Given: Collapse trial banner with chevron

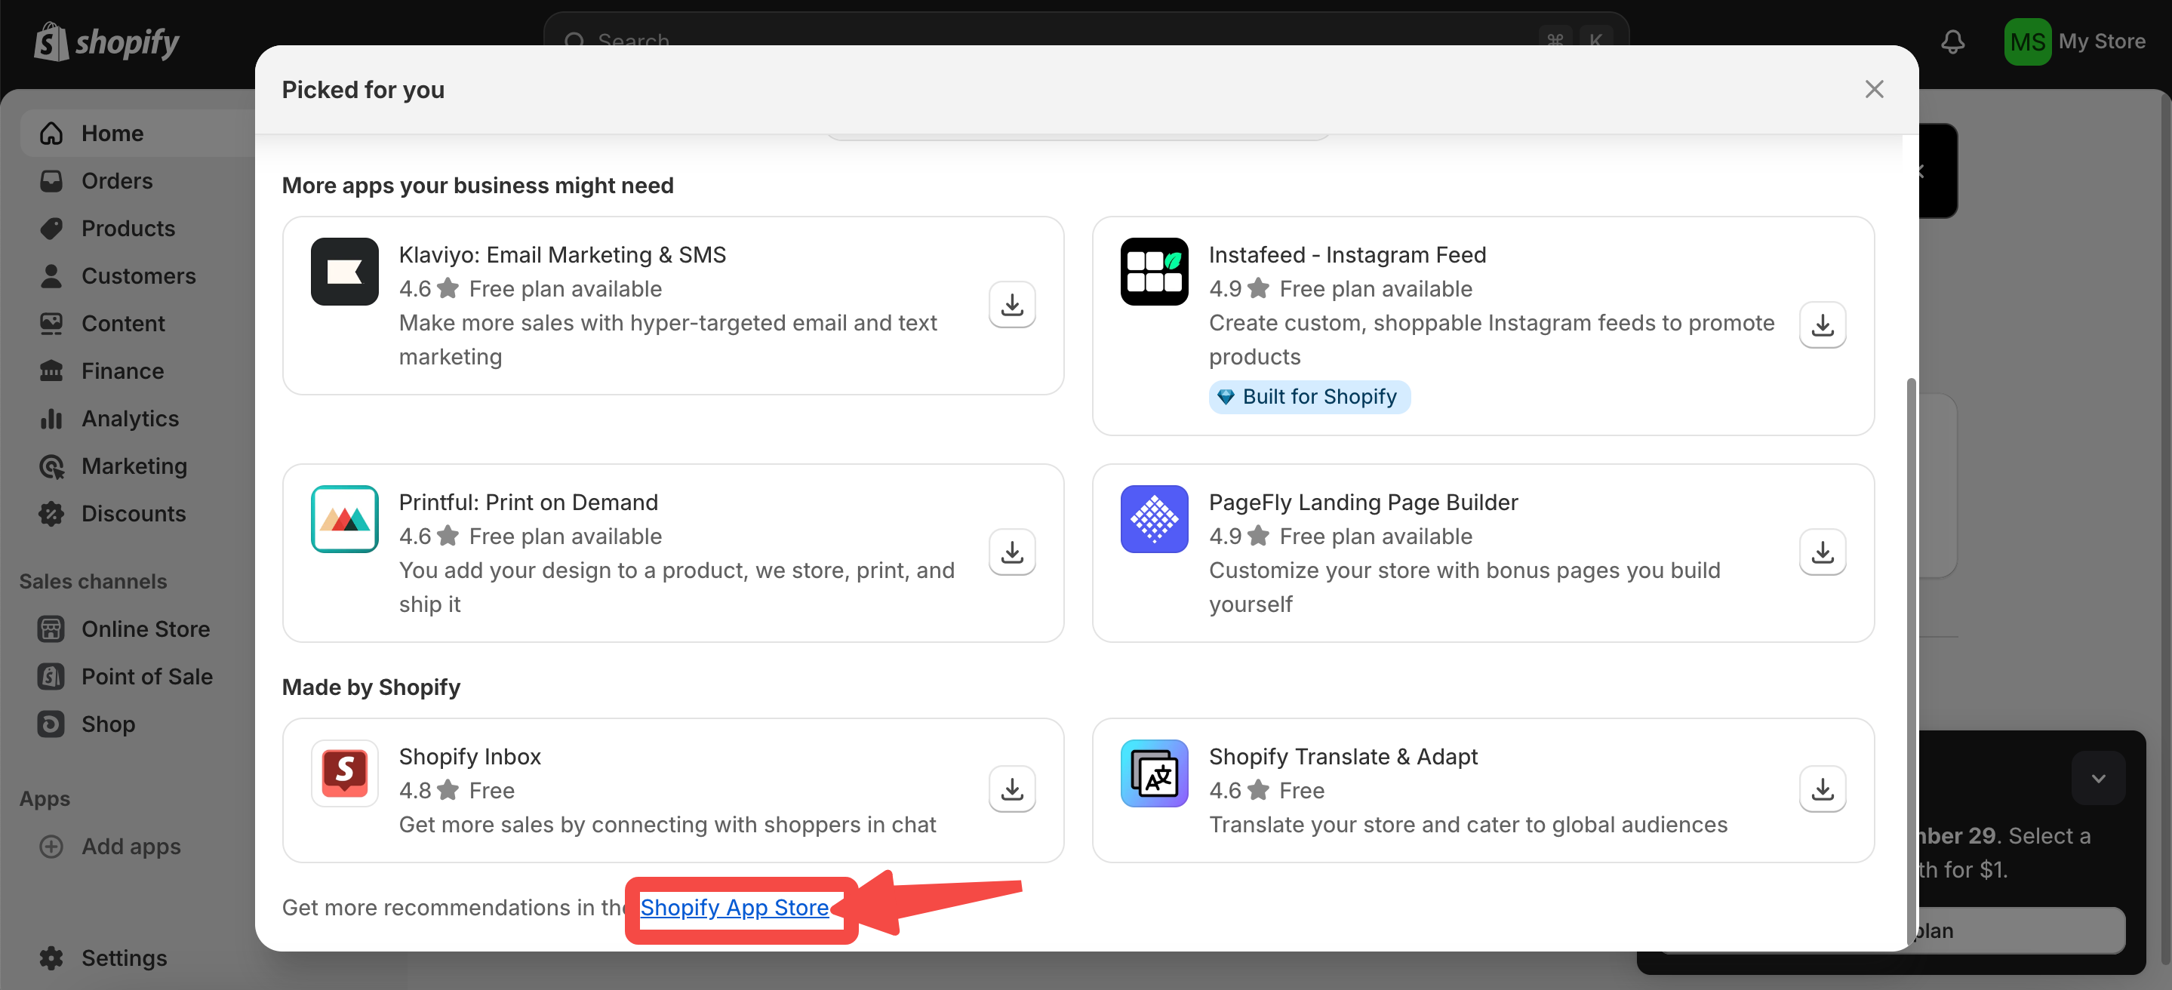Looking at the screenshot, I should (2098, 777).
